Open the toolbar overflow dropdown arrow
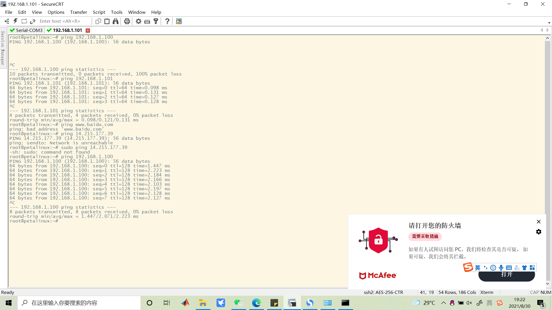Image resolution: width=552 pixels, height=310 pixels. (x=549, y=22)
